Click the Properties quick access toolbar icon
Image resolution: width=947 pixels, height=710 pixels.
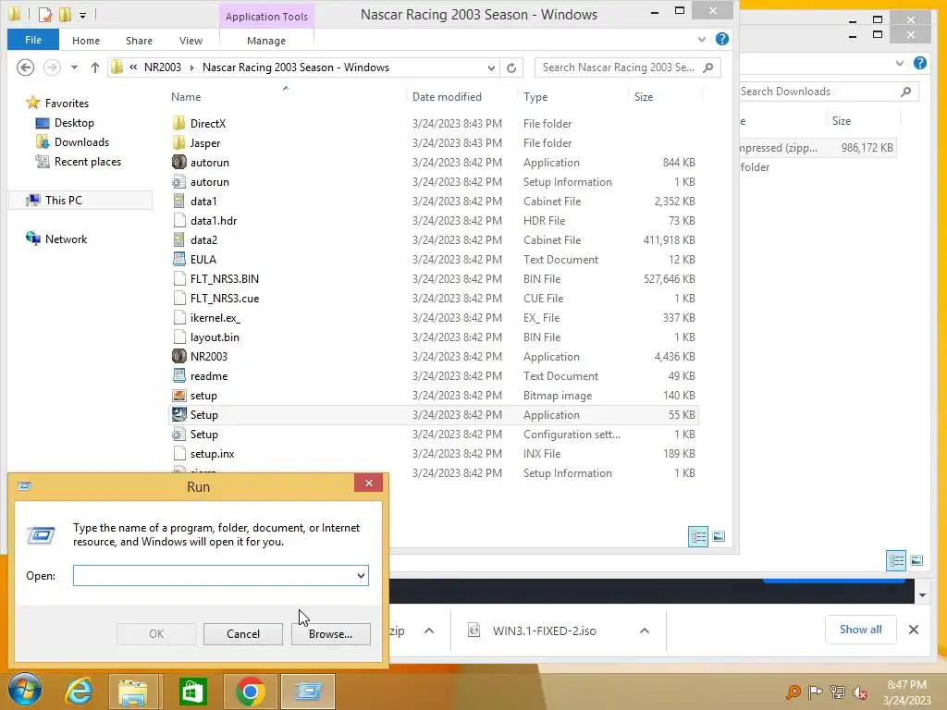point(45,13)
